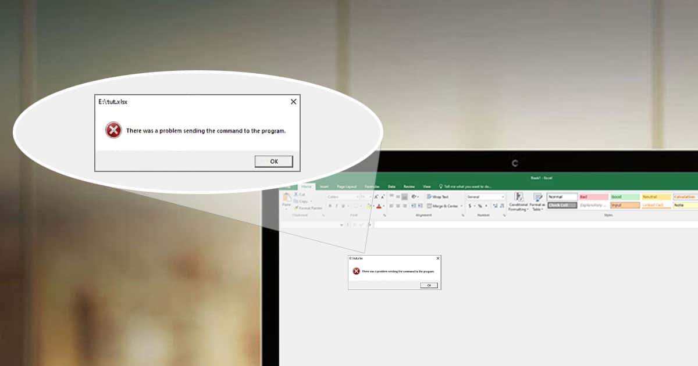Toggle Bold formatting in the ribbon

(330, 206)
